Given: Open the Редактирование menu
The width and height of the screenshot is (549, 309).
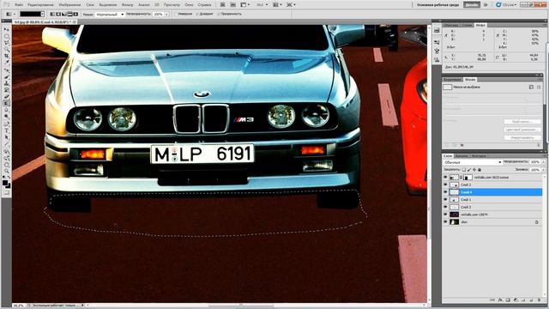Looking at the screenshot, I should (x=40, y=5).
